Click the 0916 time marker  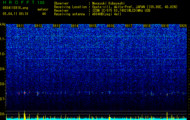[111, 26]
